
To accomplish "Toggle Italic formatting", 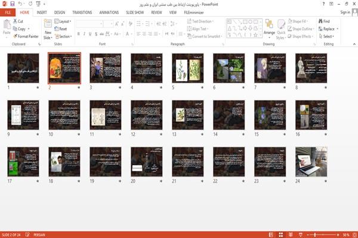I will click(x=84, y=34).
